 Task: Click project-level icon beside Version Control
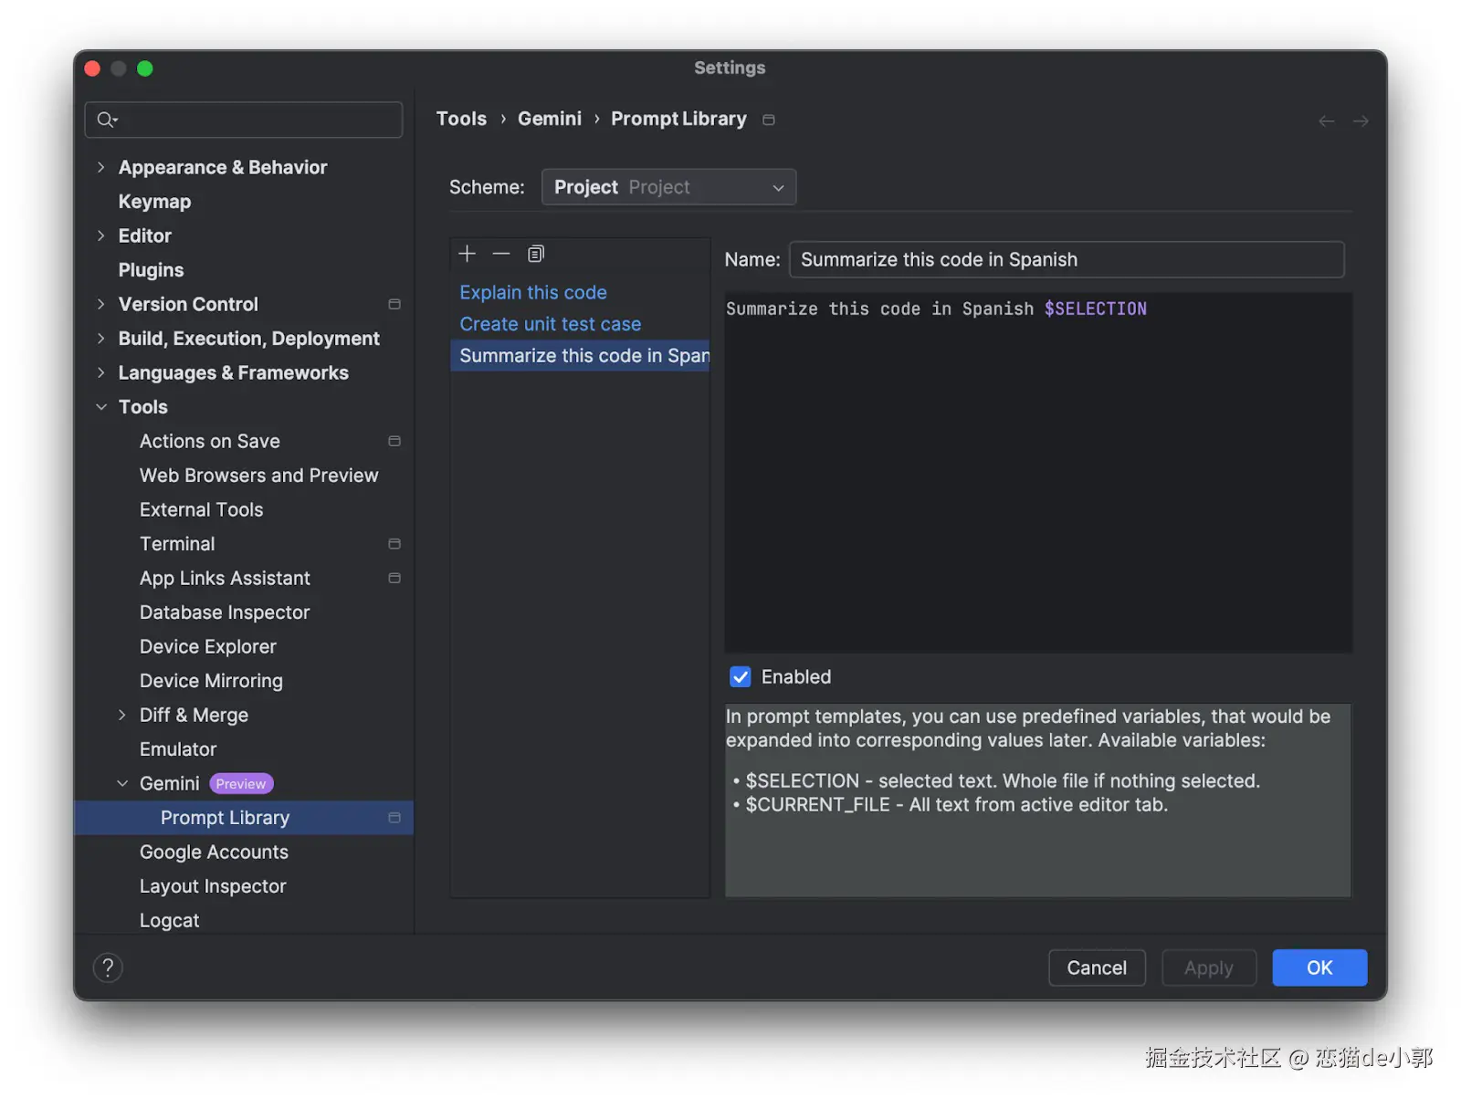(394, 304)
